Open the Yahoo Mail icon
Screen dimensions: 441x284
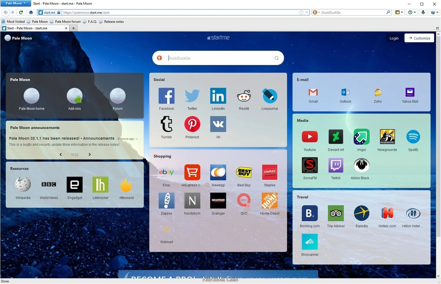point(410,92)
